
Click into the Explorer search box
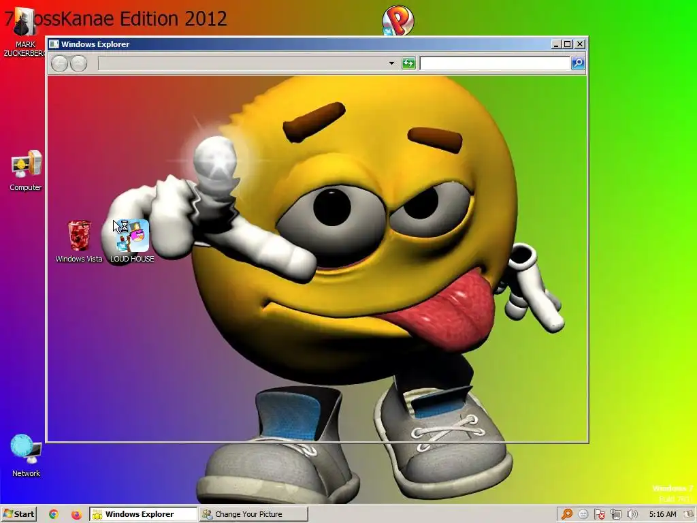[495, 63]
